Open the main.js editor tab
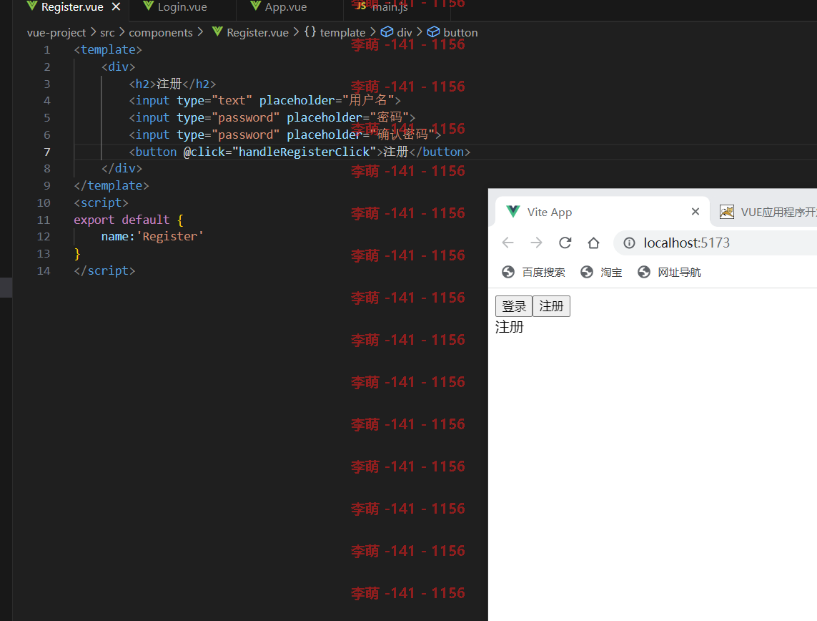 tap(390, 7)
